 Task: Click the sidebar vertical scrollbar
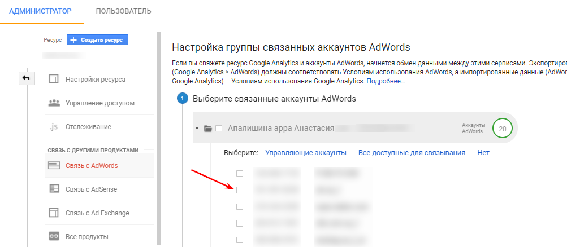(158, 139)
